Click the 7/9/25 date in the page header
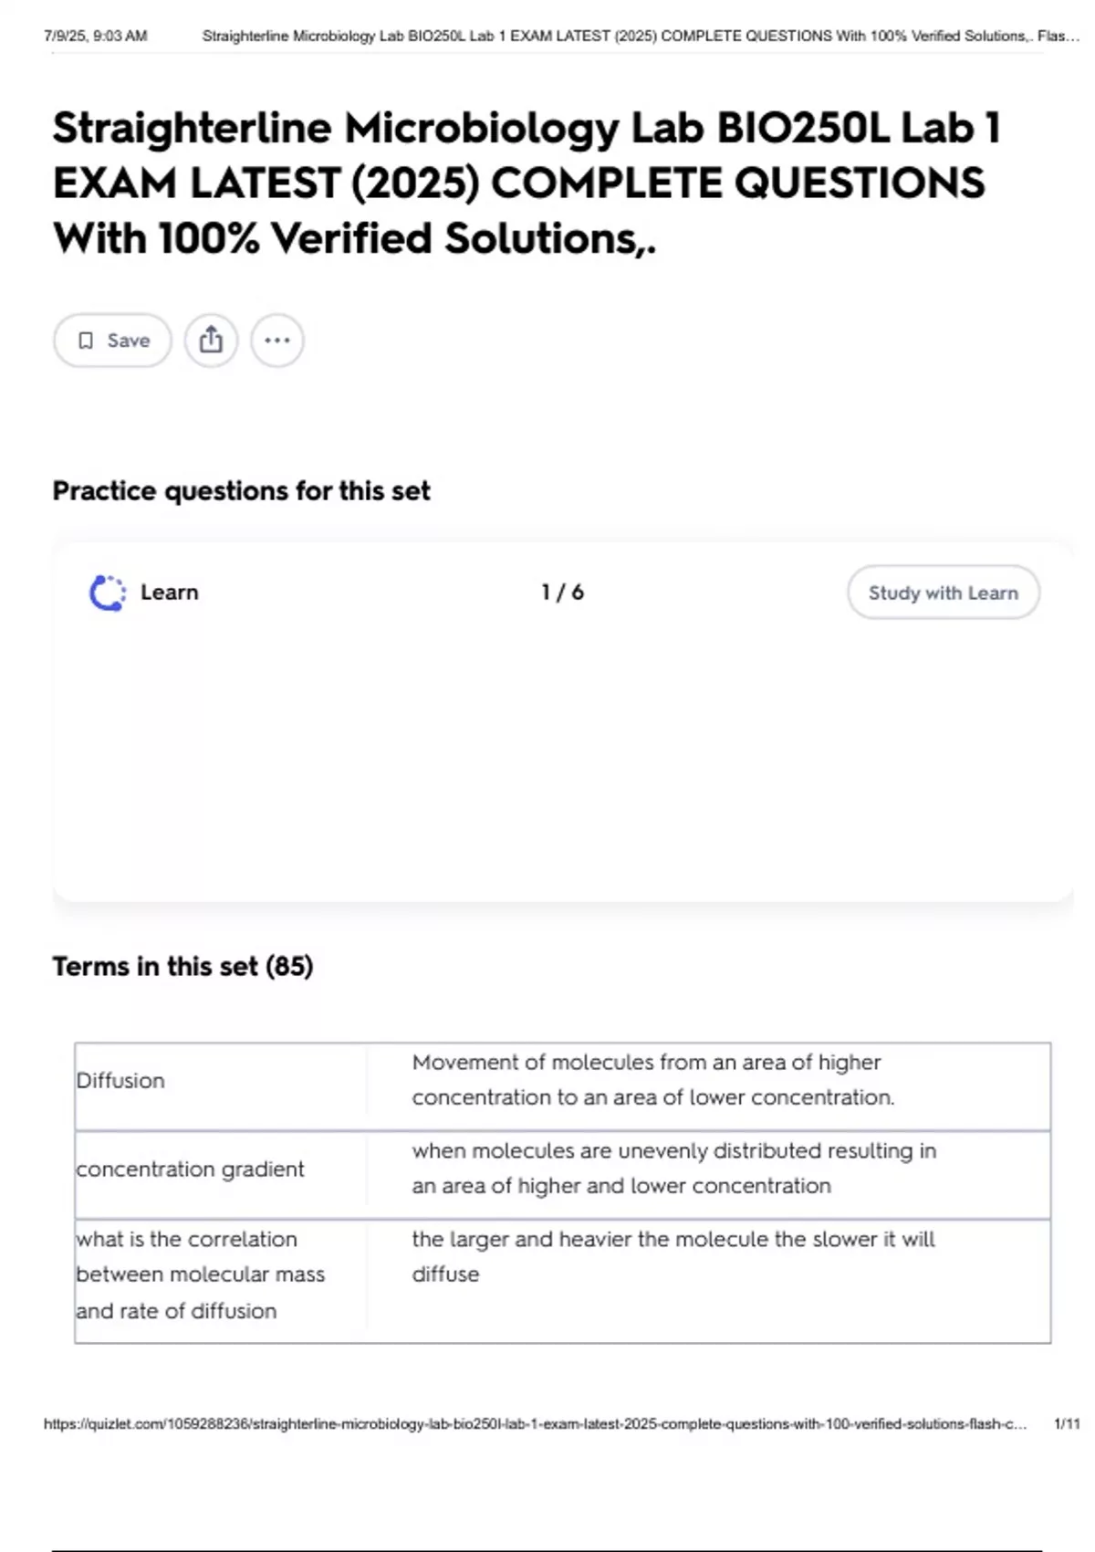 95,37
